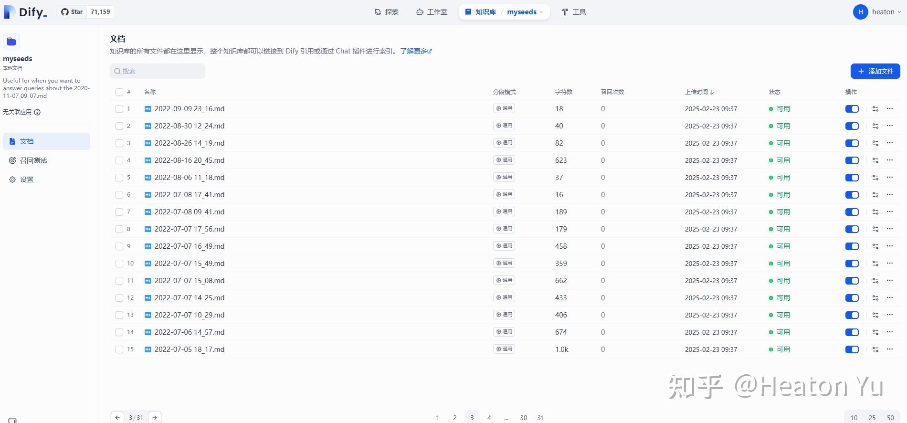Click the 搜索 search field
The image size is (907, 423).
pos(158,71)
